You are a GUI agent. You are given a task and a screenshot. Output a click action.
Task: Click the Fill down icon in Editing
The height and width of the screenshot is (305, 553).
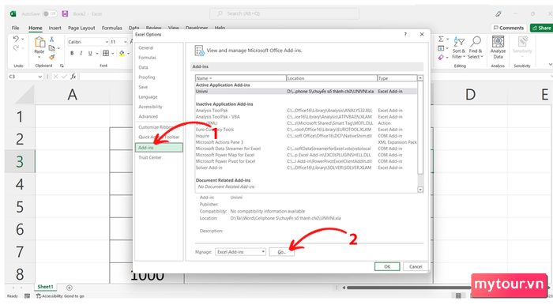[441, 48]
